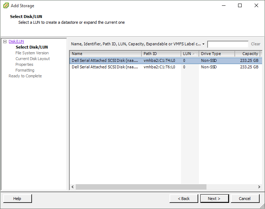This screenshot has width=265, height=209.
Task: Sort by the LUN column header
Action: click(x=190, y=54)
